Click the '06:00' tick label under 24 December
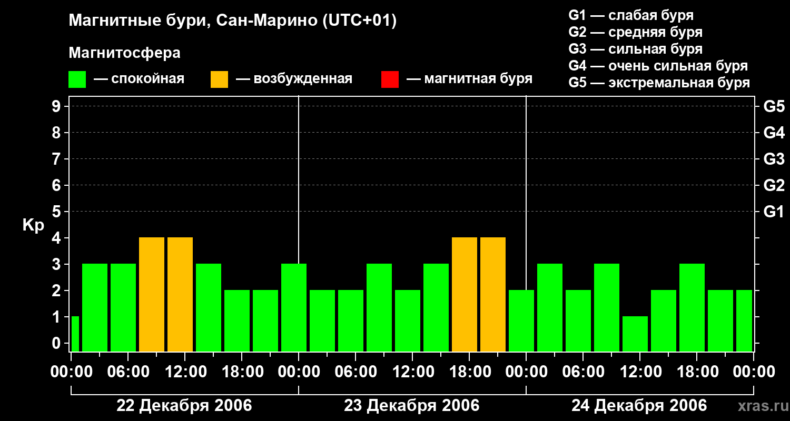The image size is (790, 421). tap(583, 372)
